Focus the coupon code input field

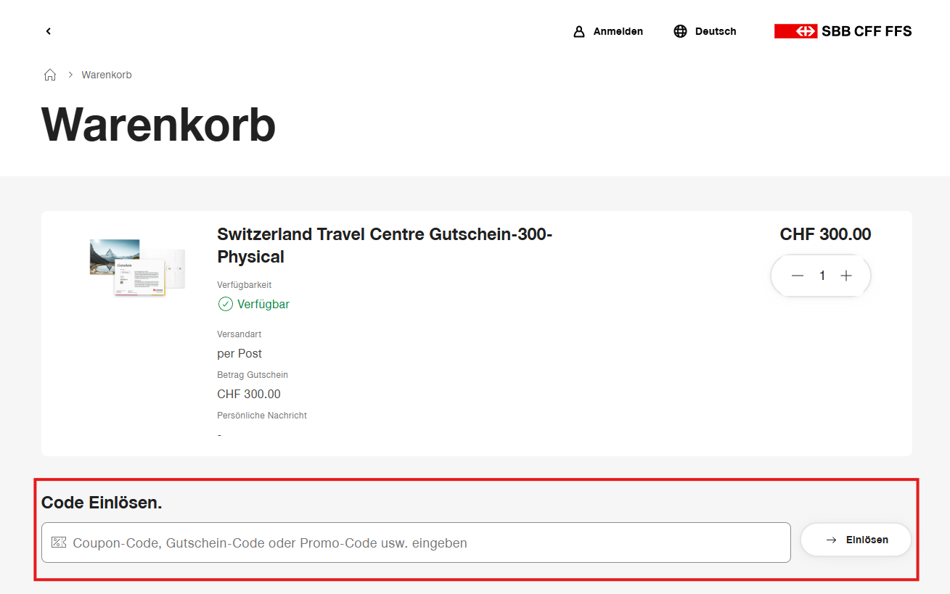(428, 543)
